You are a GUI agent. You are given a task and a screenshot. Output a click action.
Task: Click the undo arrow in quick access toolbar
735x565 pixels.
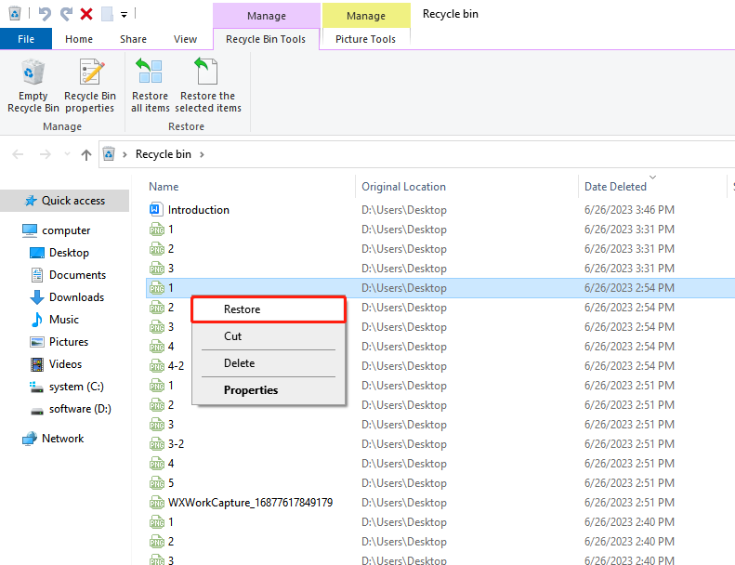[x=45, y=14]
